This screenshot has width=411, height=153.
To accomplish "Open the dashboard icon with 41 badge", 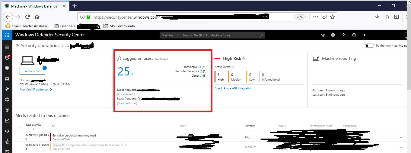I will pos(7,57).
